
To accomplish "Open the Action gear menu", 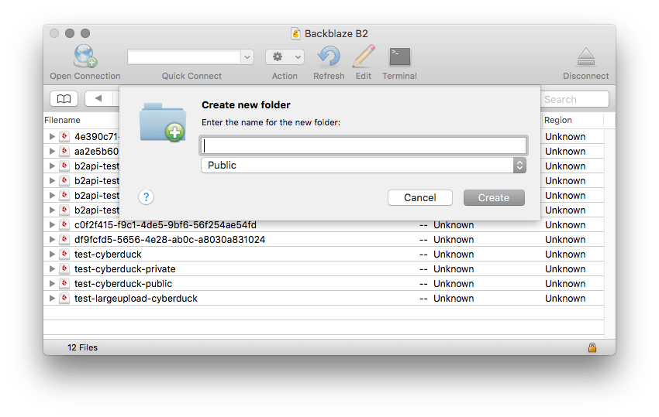I will click(x=285, y=56).
